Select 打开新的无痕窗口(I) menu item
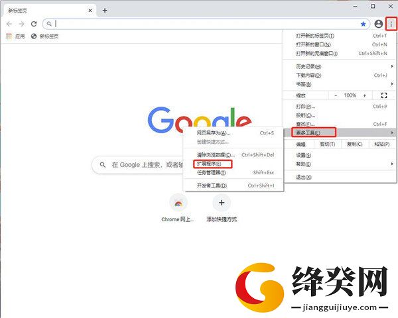 click(340, 54)
